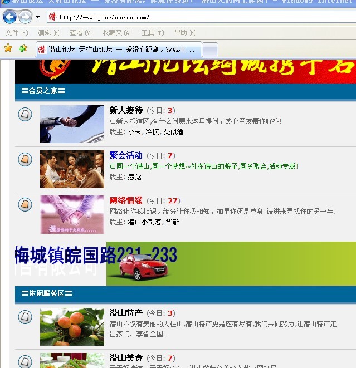Open the 收藏夹 menu
The height and width of the screenshot is (368, 356).
coord(113,33)
